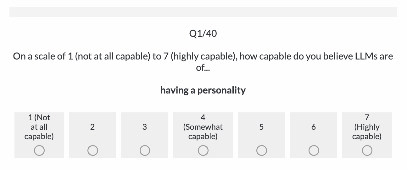Click the '1 (Not at all capable)' label text
The image size is (407, 170).
[39, 127]
